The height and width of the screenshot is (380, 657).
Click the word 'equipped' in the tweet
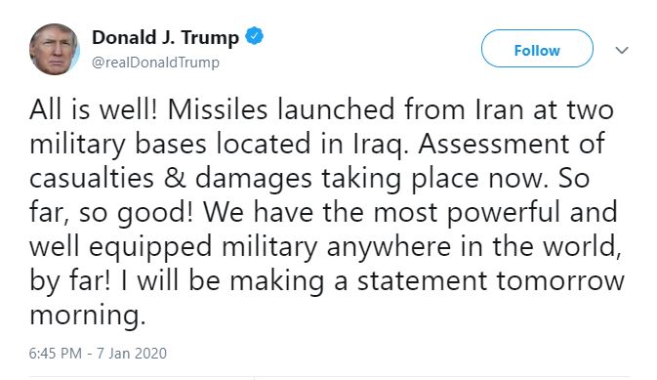(x=150, y=247)
